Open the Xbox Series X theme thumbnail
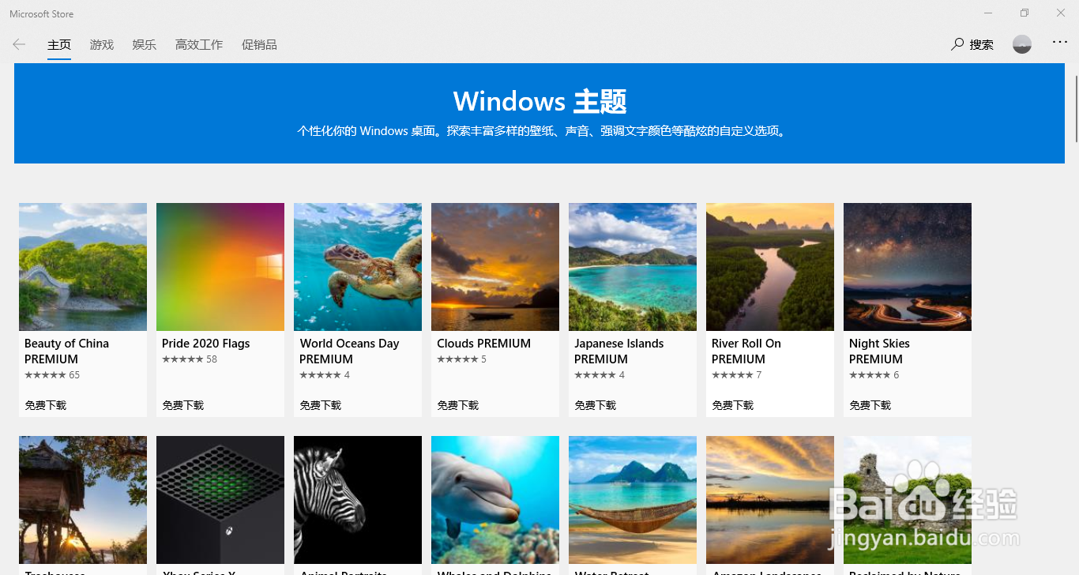 click(x=220, y=499)
